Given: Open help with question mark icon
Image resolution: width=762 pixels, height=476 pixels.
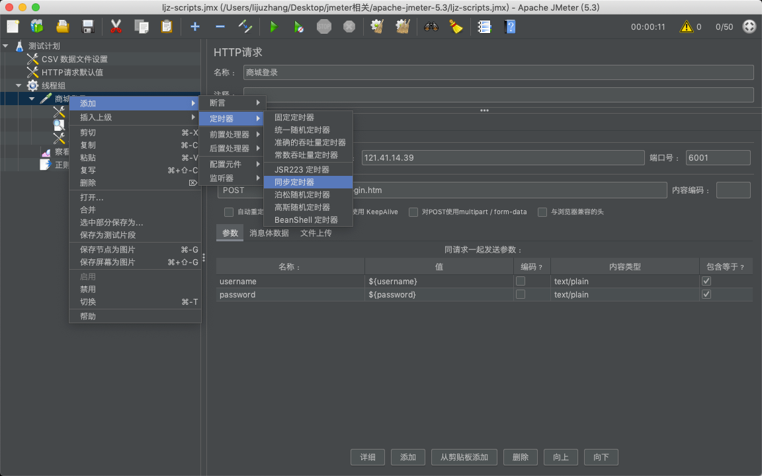Looking at the screenshot, I should 510,26.
